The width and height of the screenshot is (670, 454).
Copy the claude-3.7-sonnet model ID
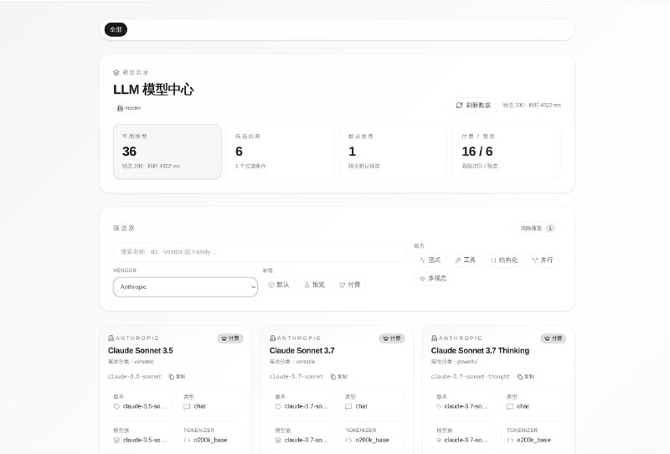pos(338,377)
